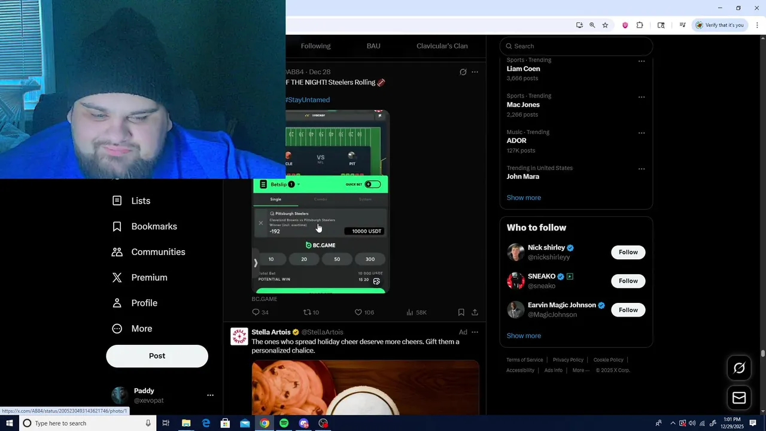
Task: Expand the More footer links dropdown
Action: tap(580, 370)
